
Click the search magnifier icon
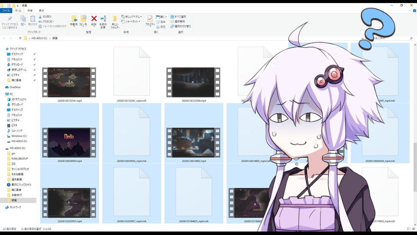[411, 38]
